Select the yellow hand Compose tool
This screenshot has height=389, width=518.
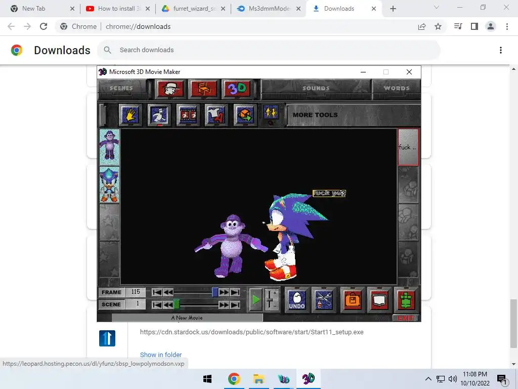[x=131, y=115]
